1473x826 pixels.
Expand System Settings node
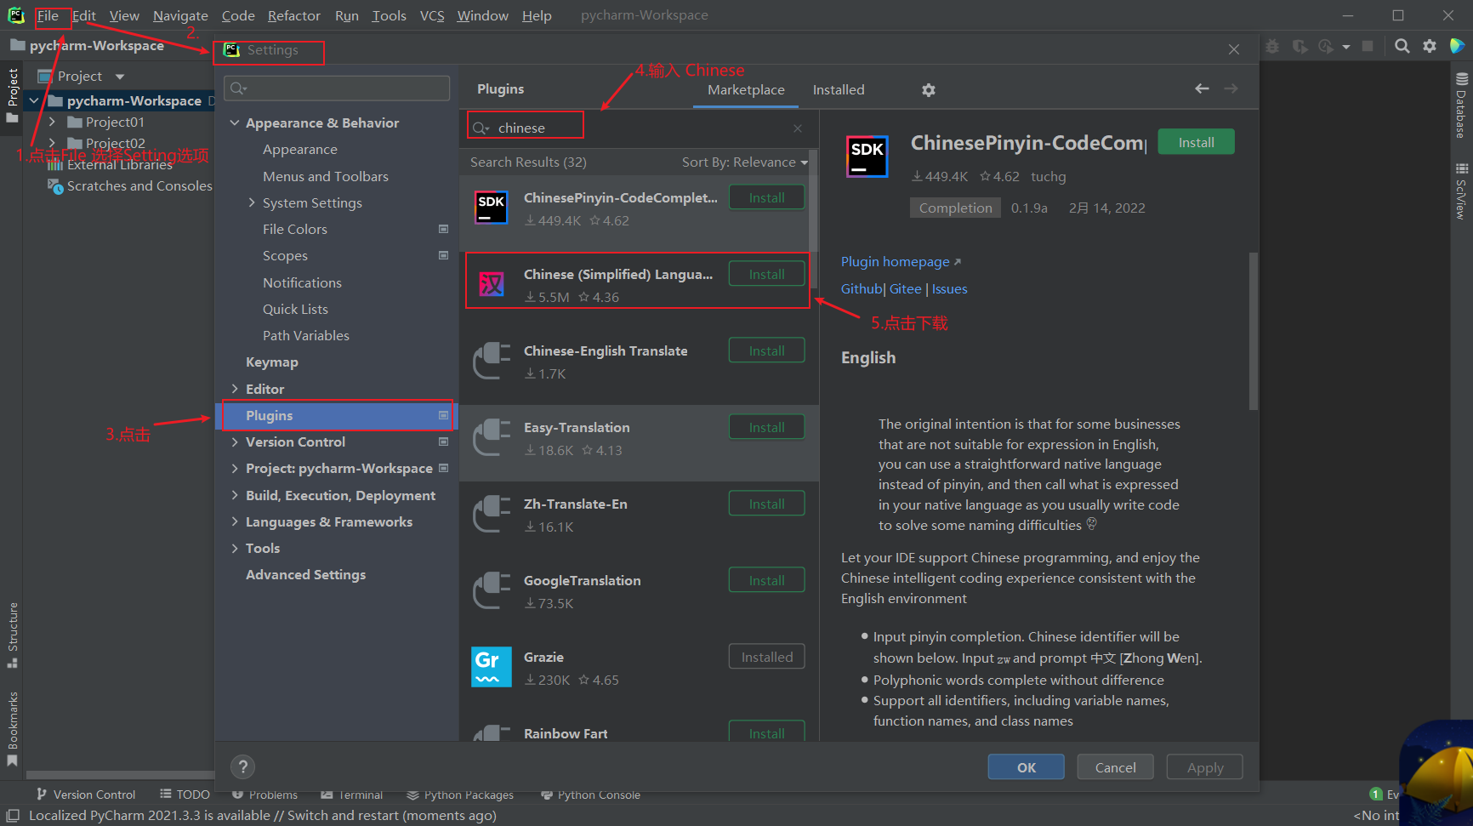(252, 202)
